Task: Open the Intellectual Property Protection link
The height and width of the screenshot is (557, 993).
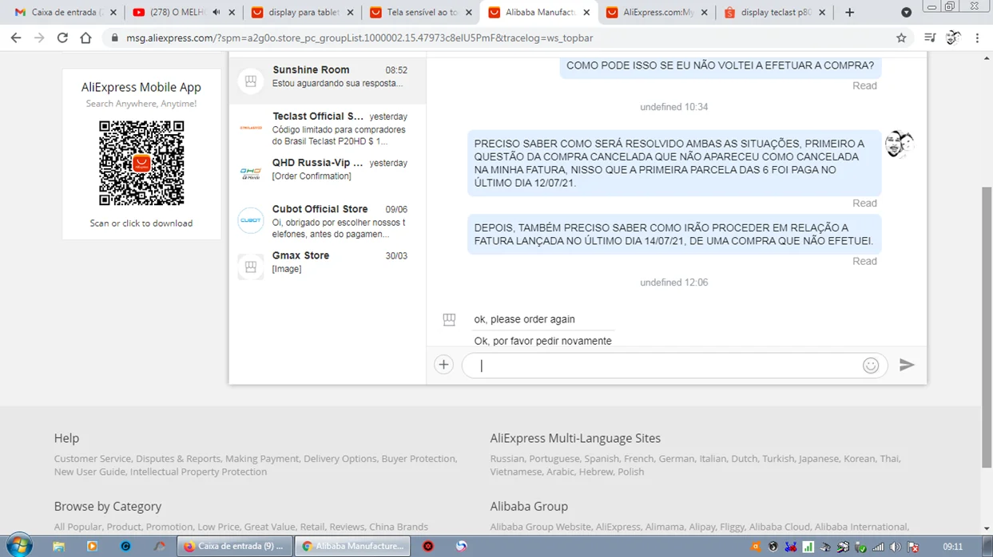Action: 198,472
